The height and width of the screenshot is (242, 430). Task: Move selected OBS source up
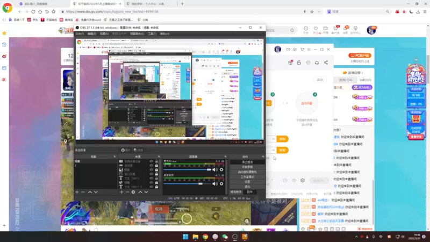click(x=140, y=192)
